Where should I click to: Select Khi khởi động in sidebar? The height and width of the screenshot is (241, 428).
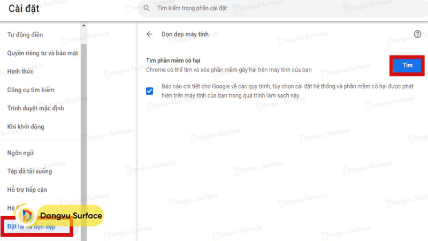click(26, 127)
